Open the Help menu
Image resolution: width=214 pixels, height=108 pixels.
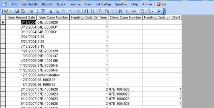[135, 4]
